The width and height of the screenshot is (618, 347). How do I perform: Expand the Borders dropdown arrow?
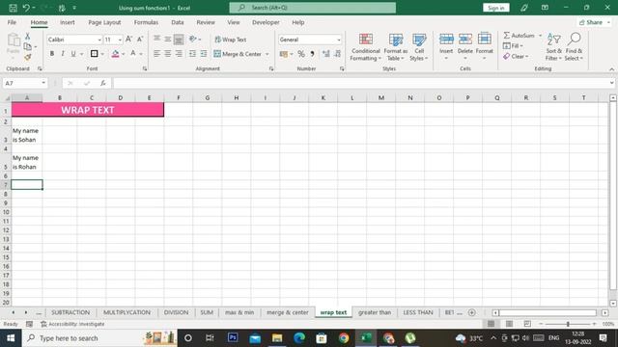point(102,54)
